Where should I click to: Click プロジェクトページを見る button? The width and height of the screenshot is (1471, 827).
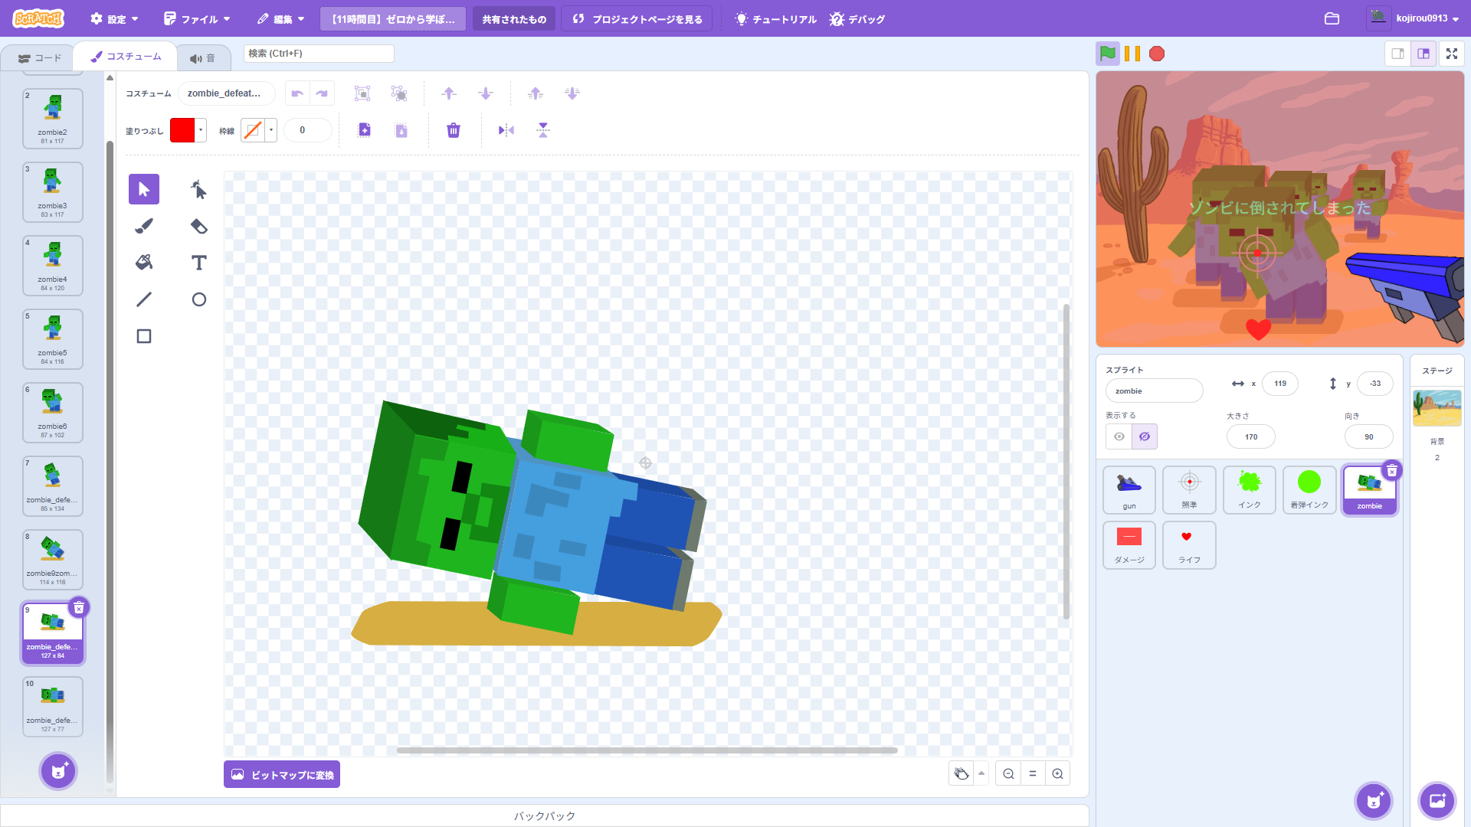point(637,19)
